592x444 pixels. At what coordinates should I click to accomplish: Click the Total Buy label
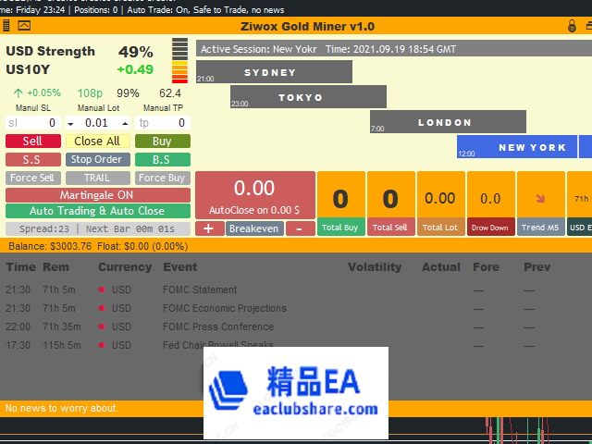[x=340, y=228]
